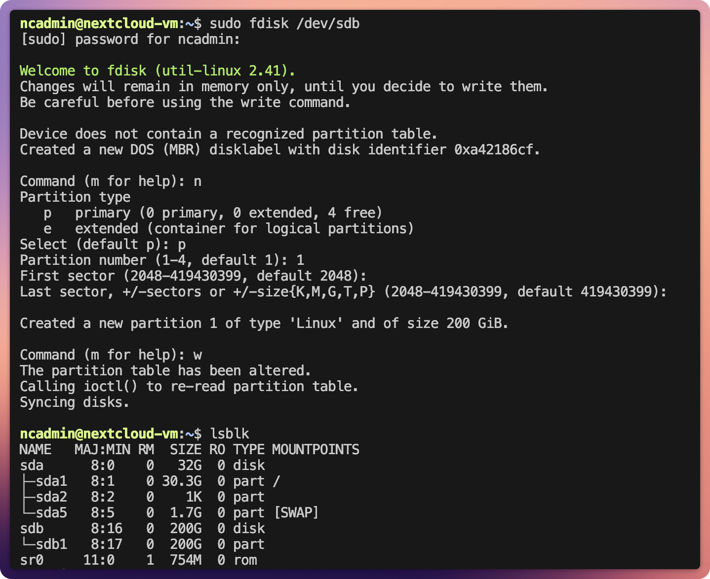The height and width of the screenshot is (579, 710).
Task: Click the [SWAP] mountpoint on sda5 row
Action: (296, 513)
